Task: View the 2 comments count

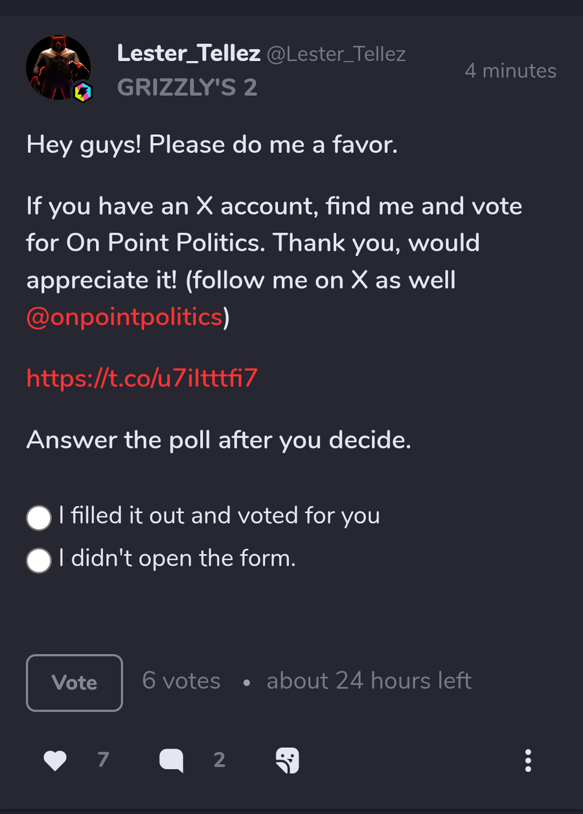Action: pyautogui.click(x=220, y=760)
